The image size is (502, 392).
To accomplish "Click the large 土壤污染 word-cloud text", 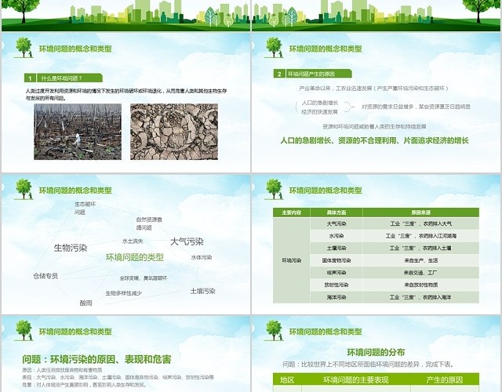I will pyautogui.click(x=202, y=291).
